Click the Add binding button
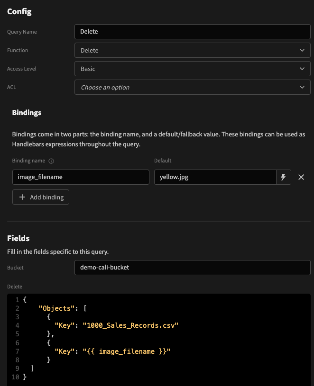 click(41, 197)
